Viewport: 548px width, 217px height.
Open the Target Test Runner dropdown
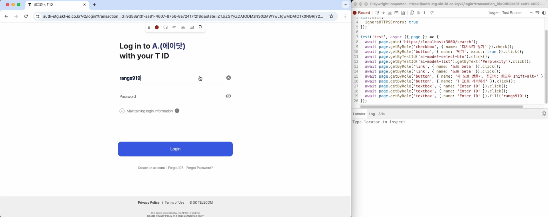pos(517,13)
